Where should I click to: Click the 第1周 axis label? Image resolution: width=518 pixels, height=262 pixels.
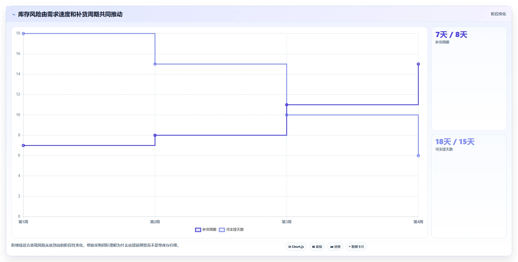click(x=23, y=222)
